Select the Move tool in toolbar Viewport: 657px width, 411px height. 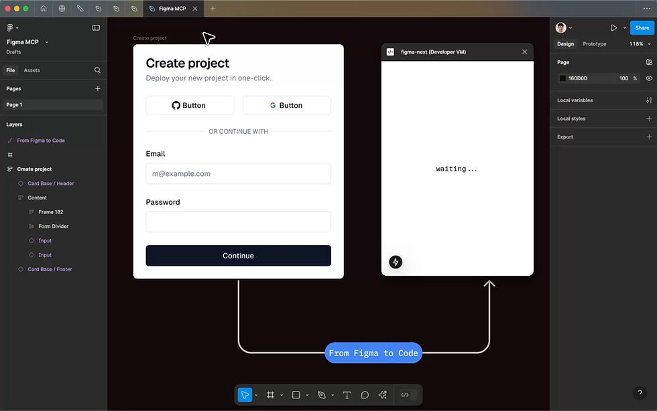(x=245, y=395)
